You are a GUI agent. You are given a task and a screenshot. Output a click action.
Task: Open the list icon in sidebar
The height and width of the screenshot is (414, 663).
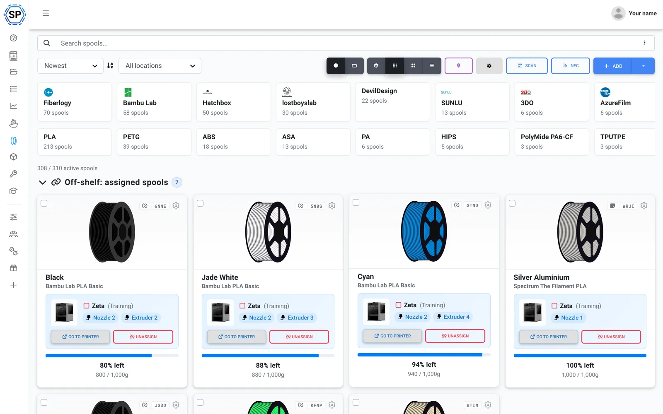click(x=14, y=89)
